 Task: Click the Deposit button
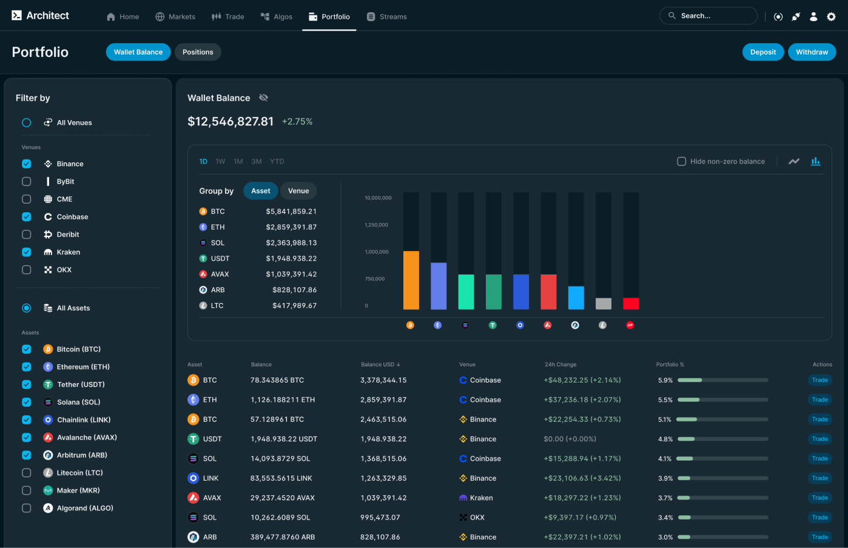point(762,52)
